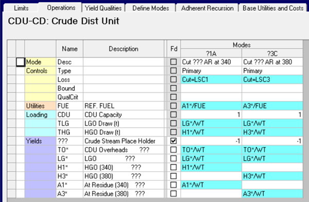
Task: Toggle Fd checkbox in THG row
Action: [174, 132]
